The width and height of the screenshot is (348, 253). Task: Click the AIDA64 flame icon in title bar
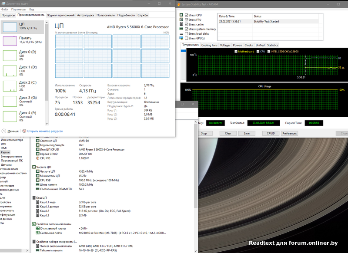pos(180,4)
